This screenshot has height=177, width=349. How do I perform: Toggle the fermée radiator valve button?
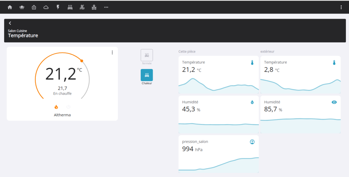[147, 55]
